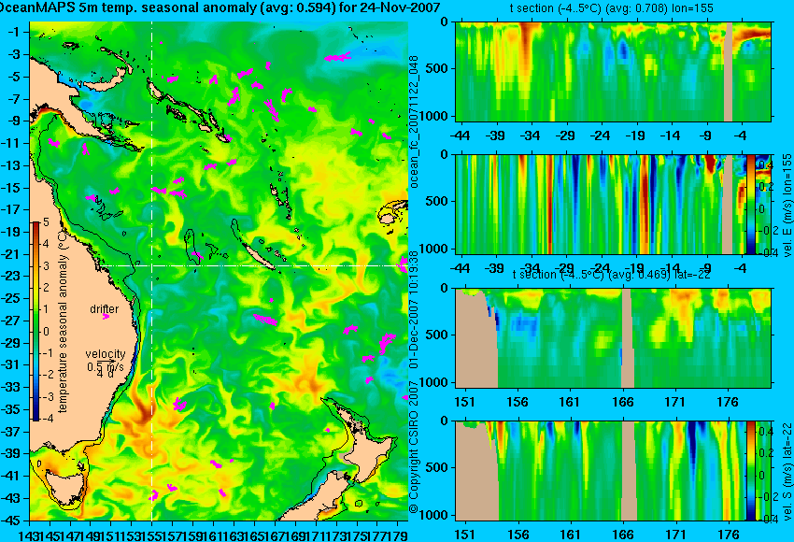Click map longitude tick '179'

[x=399, y=535]
